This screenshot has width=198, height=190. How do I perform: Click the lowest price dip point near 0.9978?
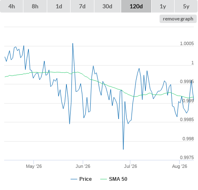(123, 149)
